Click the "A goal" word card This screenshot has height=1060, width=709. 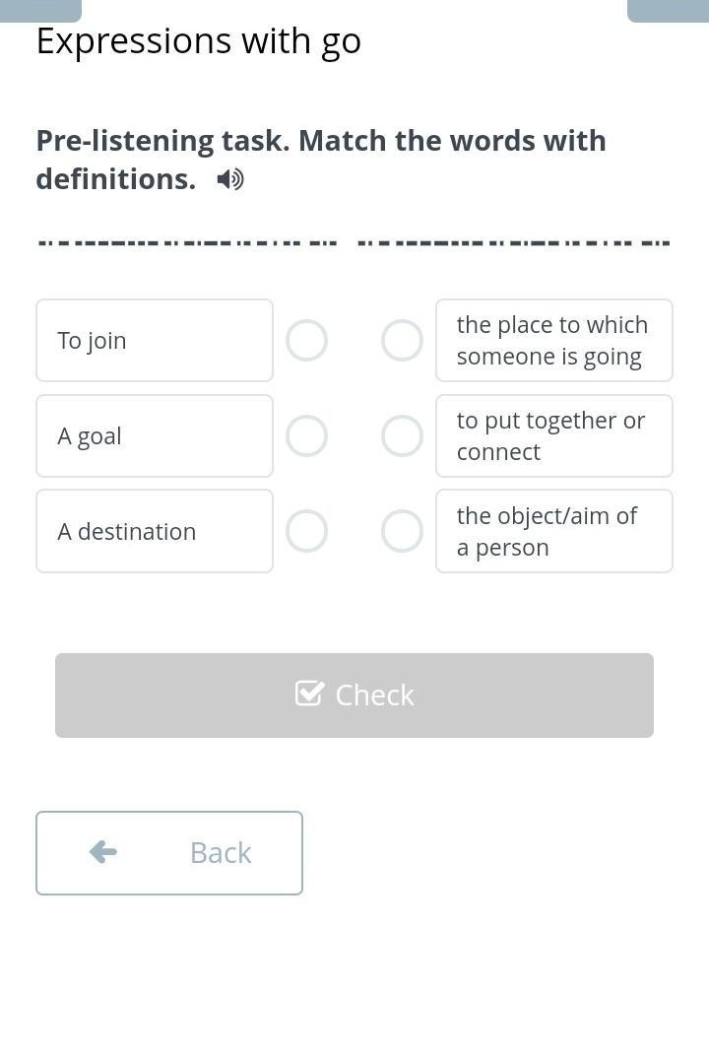pyautogui.click(x=155, y=436)
